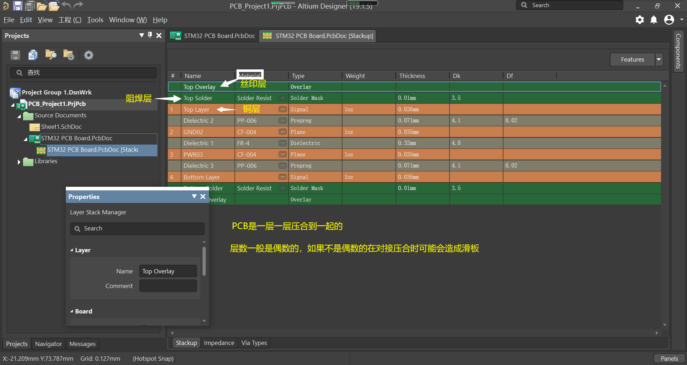Viewport: 687px width, 365px height.
Task: Click the Projects panel save icon
Action: (x=15, y=55)
